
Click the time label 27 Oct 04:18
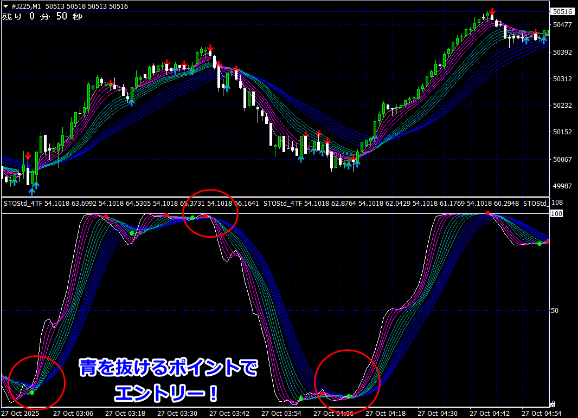(385, 413)
